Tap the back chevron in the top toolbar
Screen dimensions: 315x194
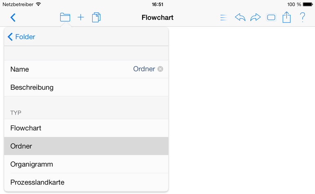click(13, 18)
